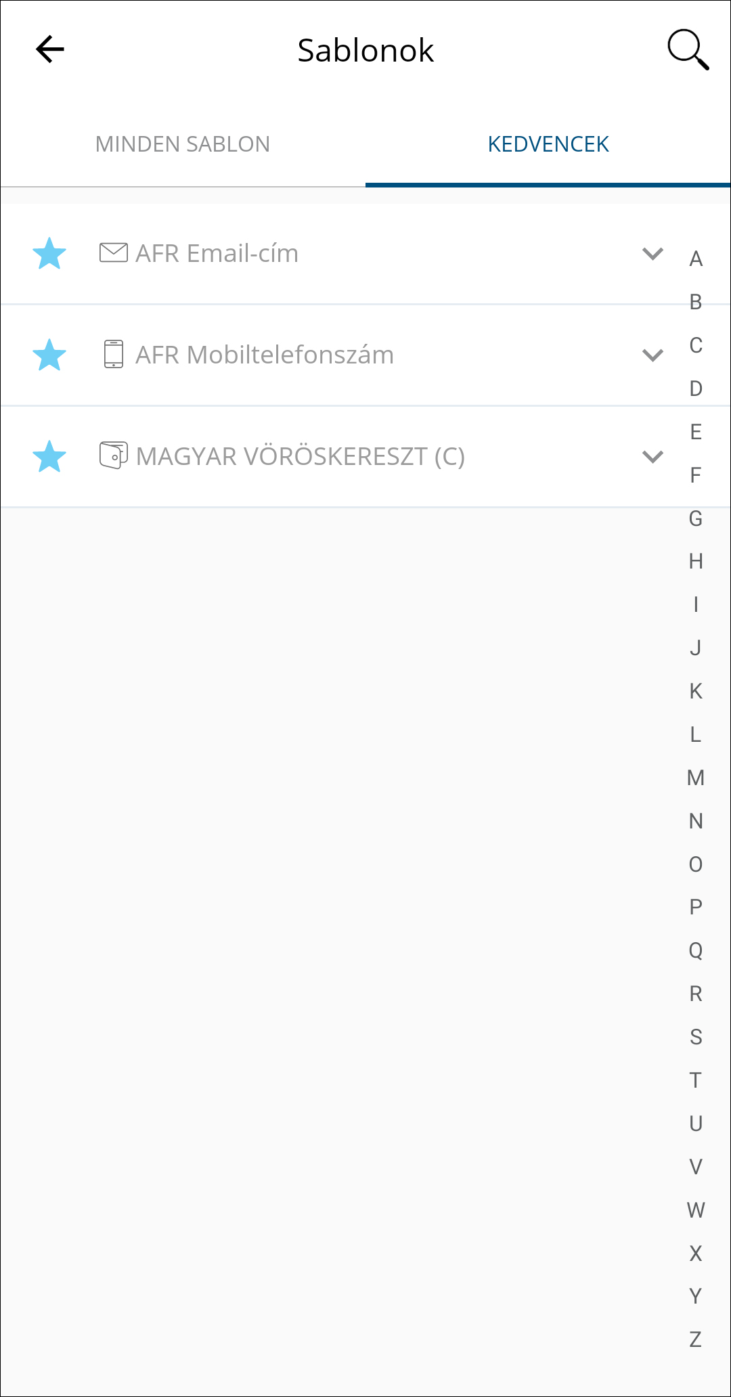Expand the MAGYAR VÖRÖSKERESZT (C) chevron

coord(652,457)
